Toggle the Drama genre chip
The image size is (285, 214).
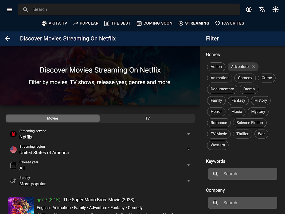pos(249,89)
